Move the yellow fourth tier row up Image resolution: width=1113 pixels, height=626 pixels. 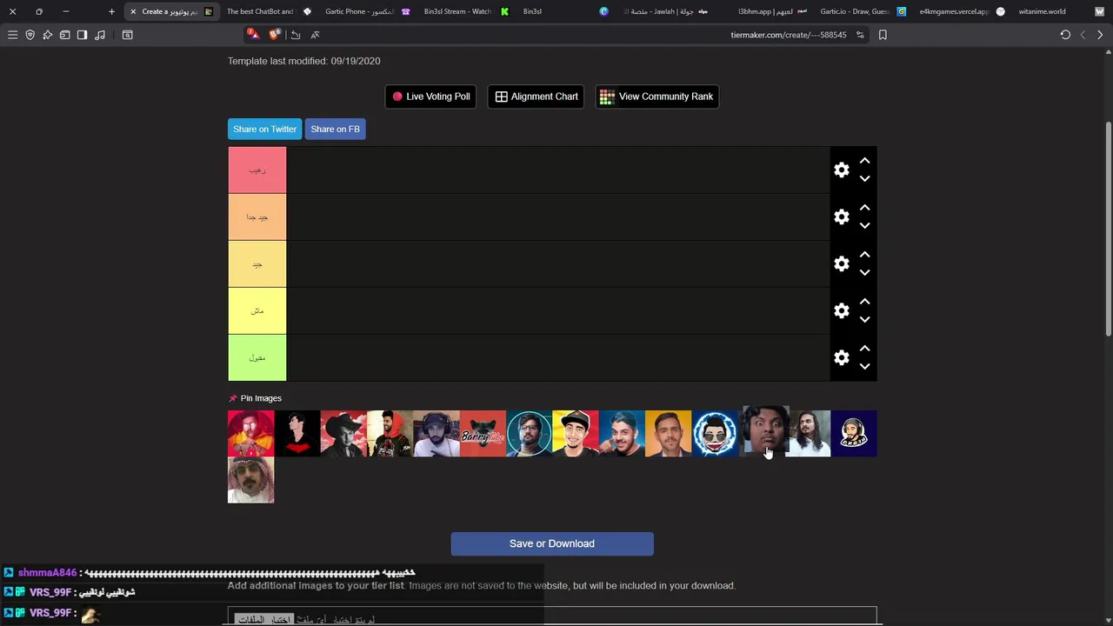pyautogui.click(x=864, y=302)
